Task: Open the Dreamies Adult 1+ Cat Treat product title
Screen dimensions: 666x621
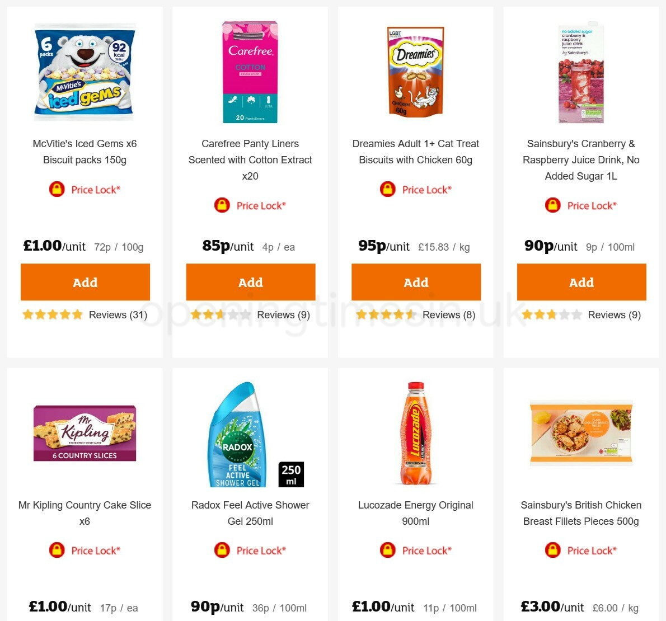Action: click(x=416, y=152)
